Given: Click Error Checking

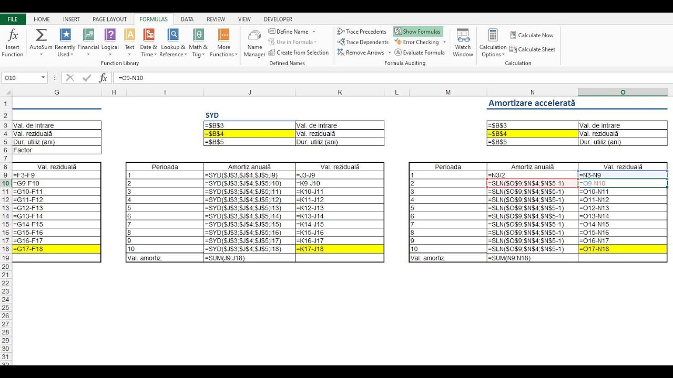Looking at the screenshot, I should [416, 42].
